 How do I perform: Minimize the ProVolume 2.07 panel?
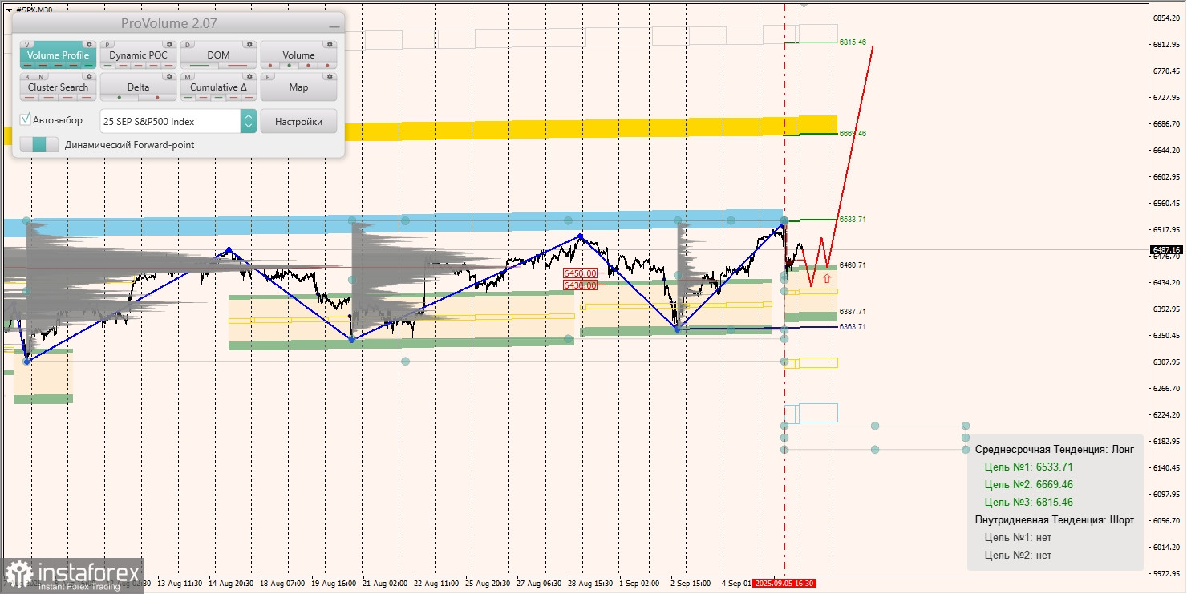click(334, 26)
